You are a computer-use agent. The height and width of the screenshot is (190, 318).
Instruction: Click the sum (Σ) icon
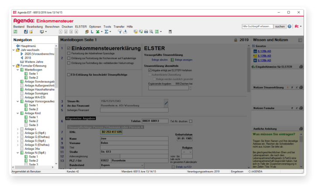pos(106,32)
